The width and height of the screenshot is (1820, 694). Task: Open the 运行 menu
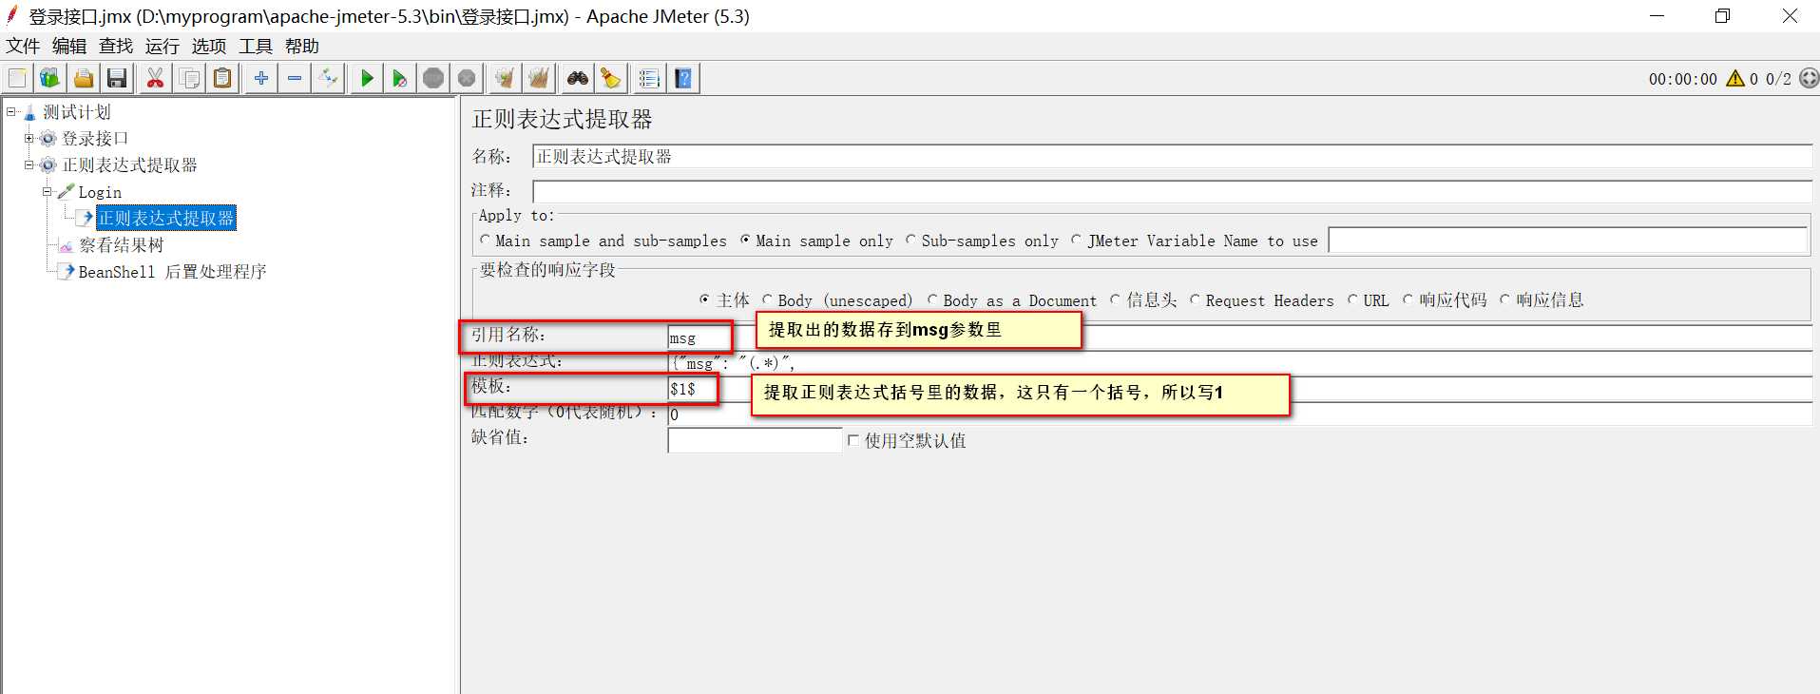(163, 46)
